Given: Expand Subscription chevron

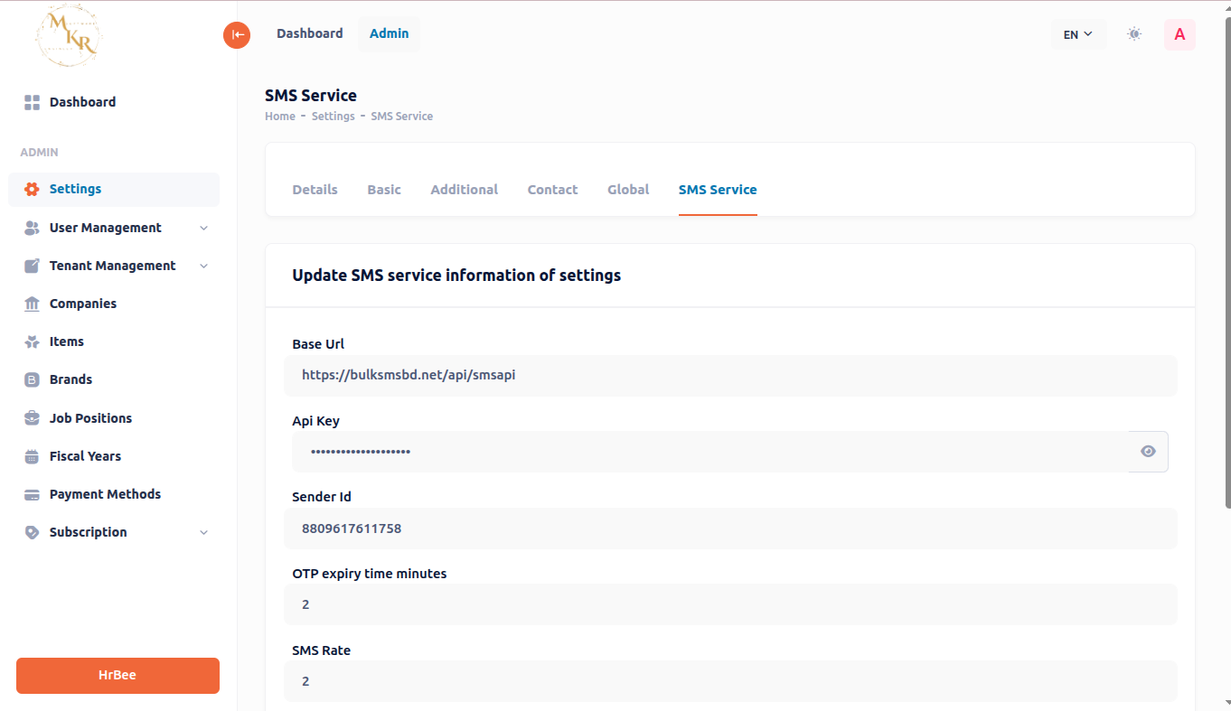Looking at the screenshot, I should point(203,532).
